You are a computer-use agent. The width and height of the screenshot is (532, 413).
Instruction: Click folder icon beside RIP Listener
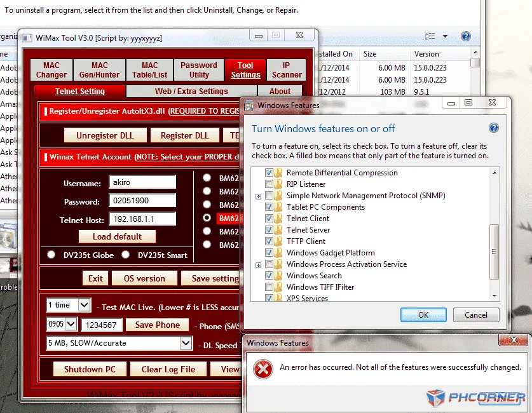point(278,184)
